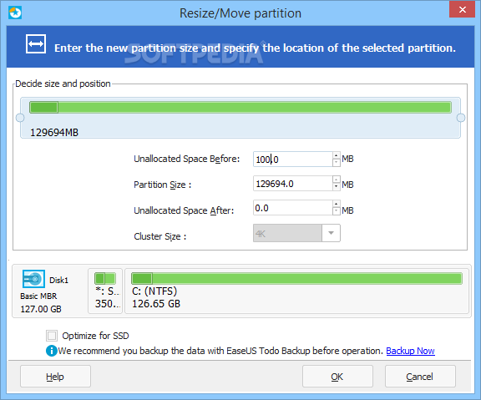The image size is (481, 400).
Task: Enable the Optimize for SSD checkbox
Action: [x=52, y=336]
